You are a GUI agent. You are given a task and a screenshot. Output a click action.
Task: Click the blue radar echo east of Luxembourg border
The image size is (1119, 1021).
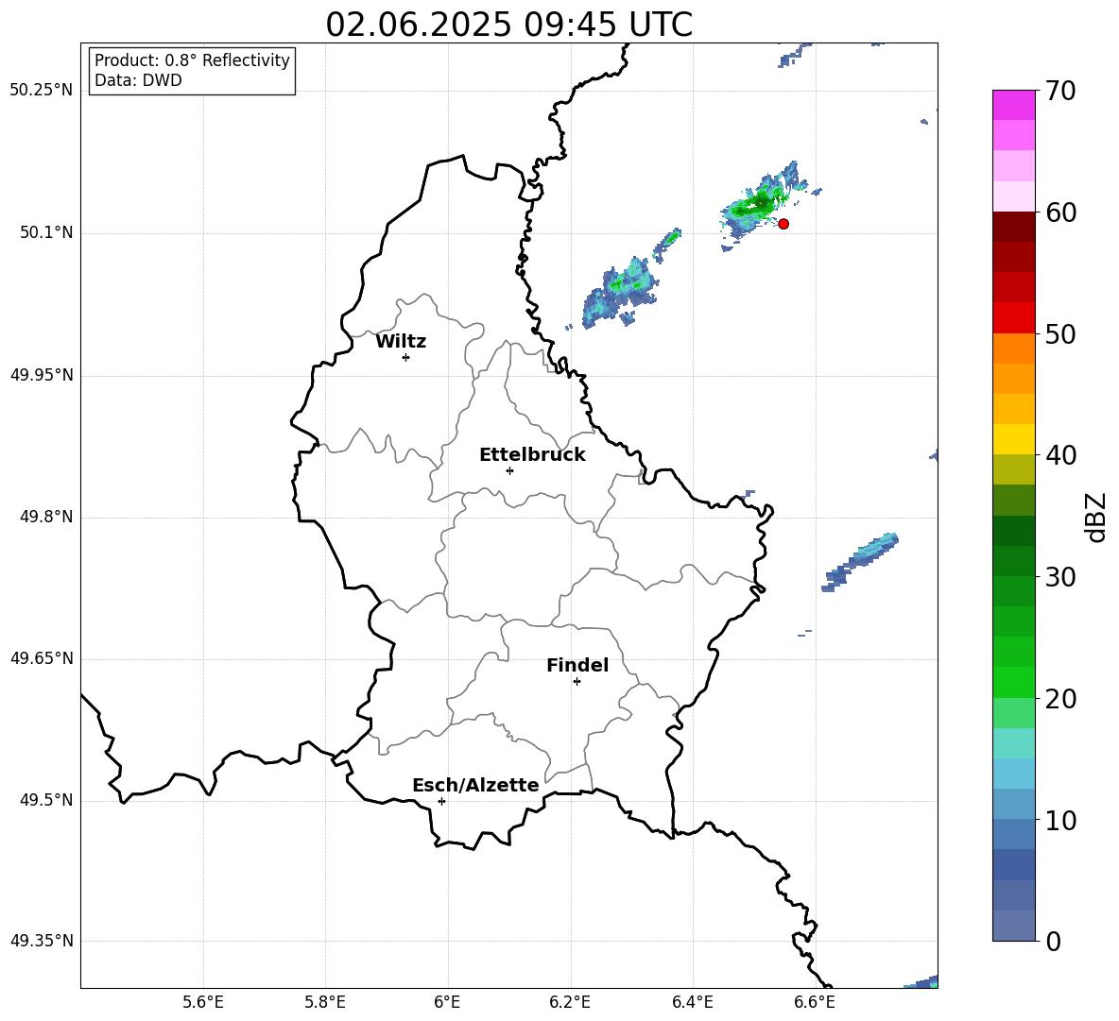(860, 561)
